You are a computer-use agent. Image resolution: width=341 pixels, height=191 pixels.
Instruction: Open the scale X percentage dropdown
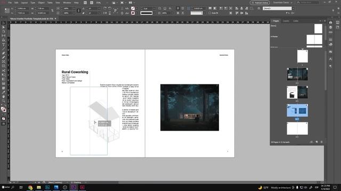(x=74, y=8)
